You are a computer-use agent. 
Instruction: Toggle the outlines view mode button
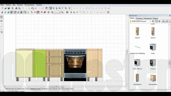pos(15,12)
